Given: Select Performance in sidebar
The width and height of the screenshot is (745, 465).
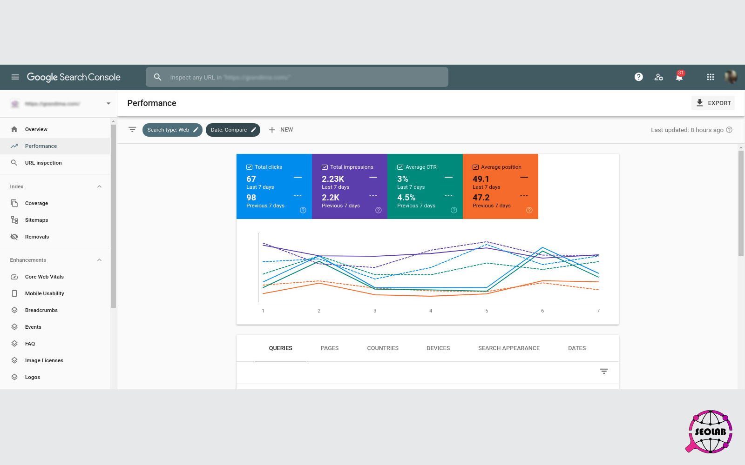Looking at the screenshot, I should pyautogui.click(x=55, y=146).
